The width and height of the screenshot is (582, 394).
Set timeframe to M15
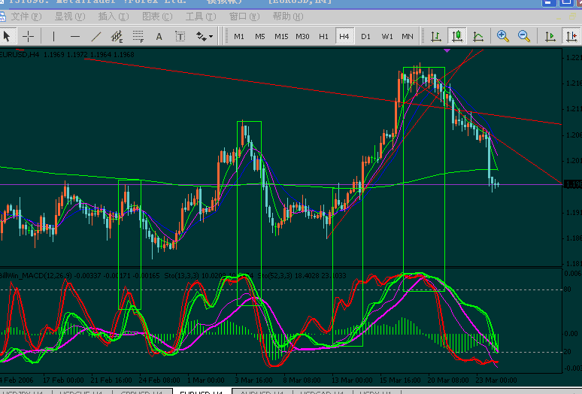click(x=281, y=36)
